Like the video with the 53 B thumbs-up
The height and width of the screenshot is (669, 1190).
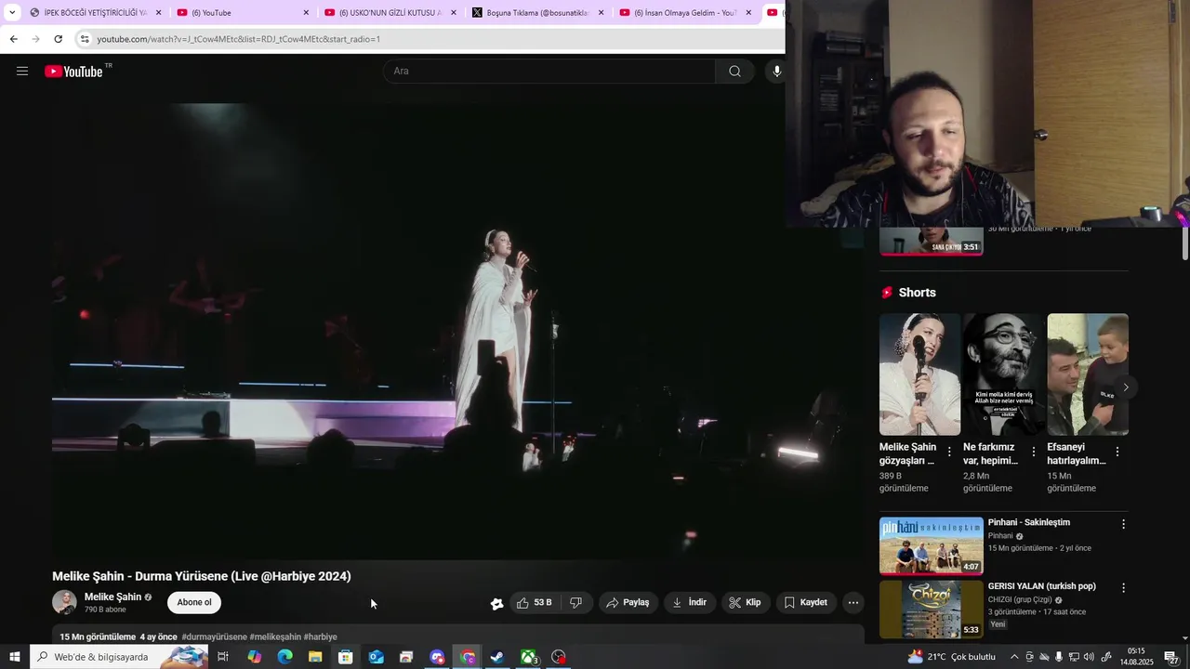tap(535, 602)
